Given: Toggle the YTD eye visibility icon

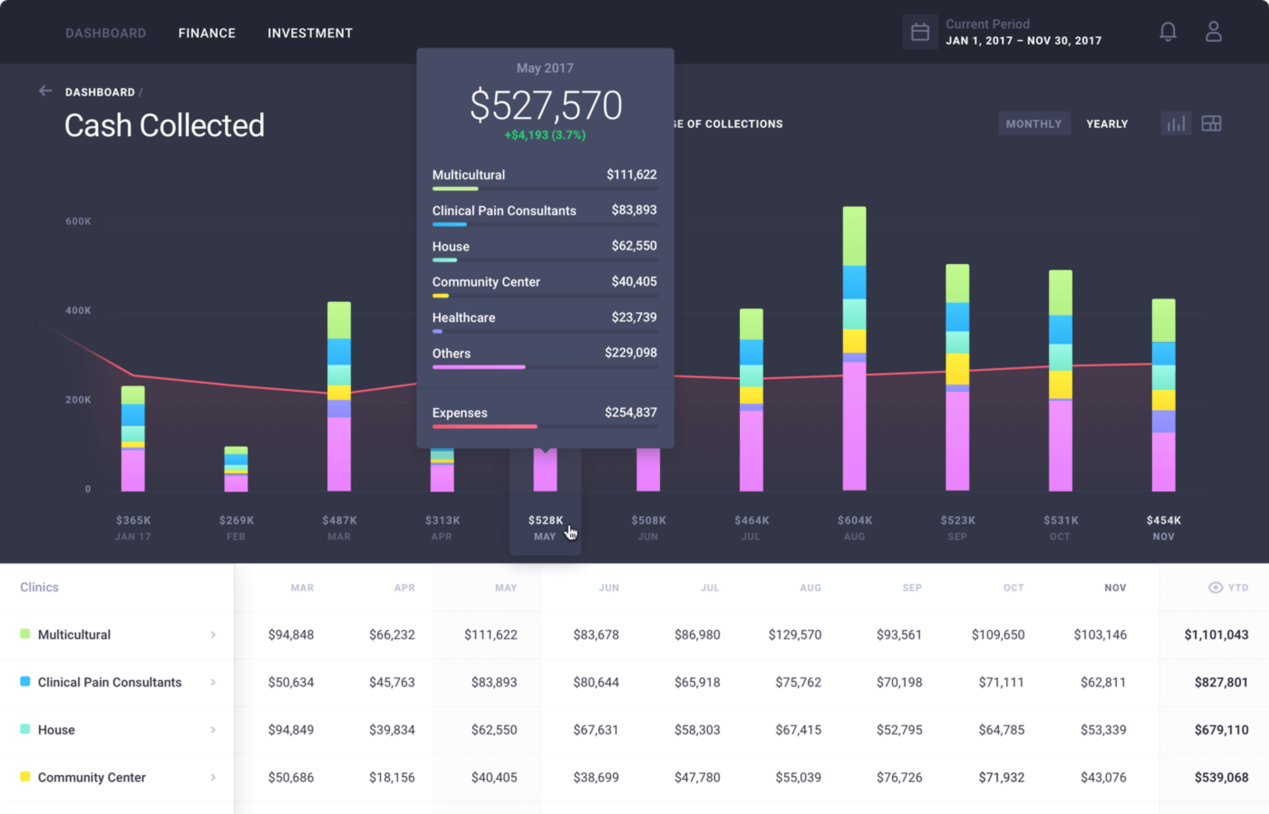Looking at the screenshot, I should coord(1215,588).
